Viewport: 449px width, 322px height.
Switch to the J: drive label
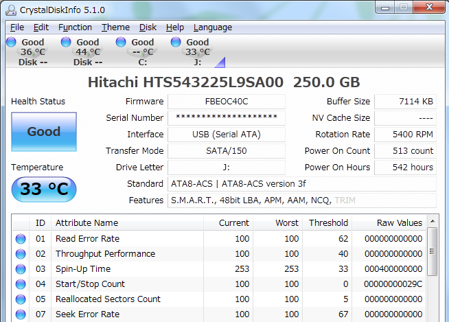pyautogui.click(x=198, y=62)
